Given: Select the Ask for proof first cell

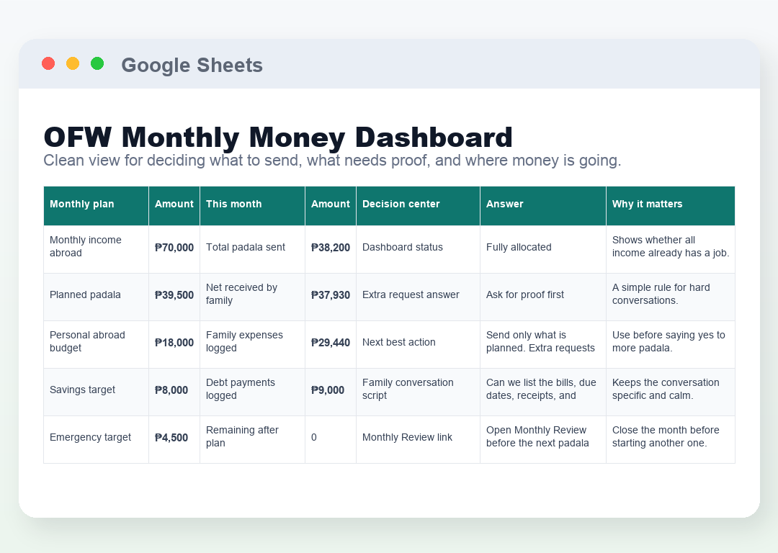Looking at the screenshot, I should coord(543,297).
